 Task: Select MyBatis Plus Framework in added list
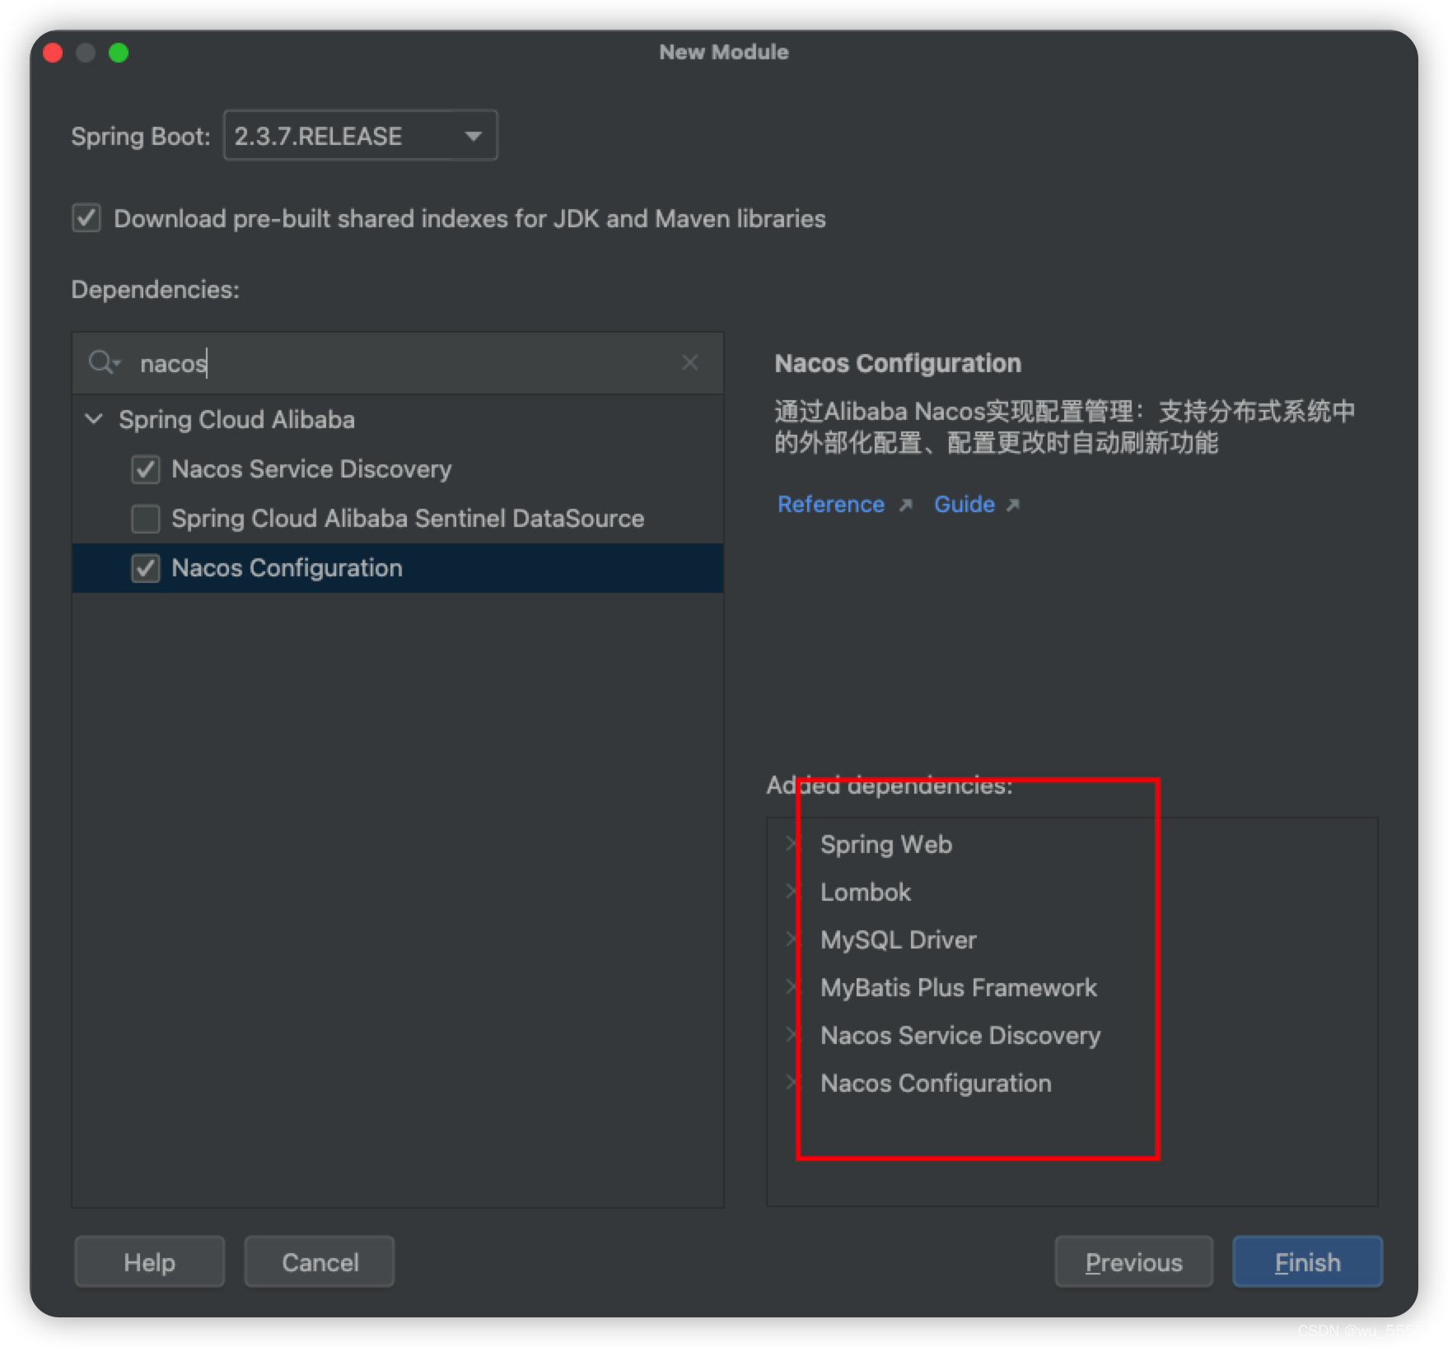(x=959, y=987)
